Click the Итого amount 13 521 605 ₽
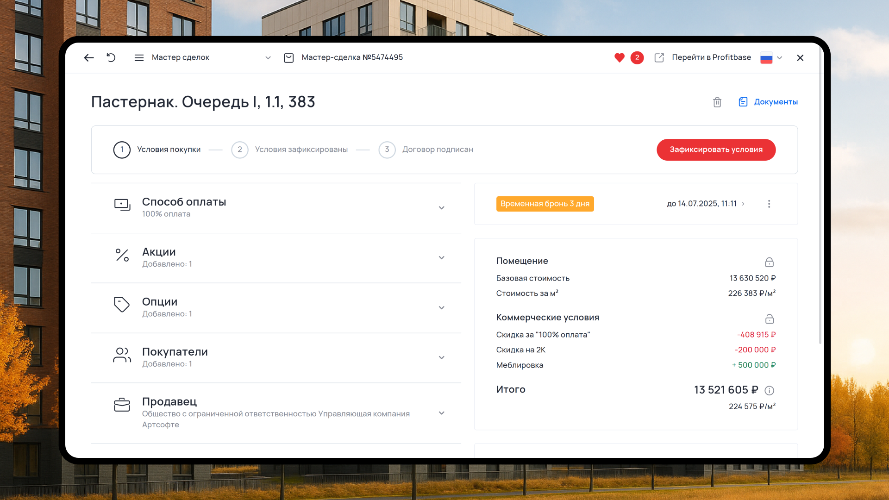The height and width of the screenshot is (500, 889). pyautogui.click(x=726, y=390)
